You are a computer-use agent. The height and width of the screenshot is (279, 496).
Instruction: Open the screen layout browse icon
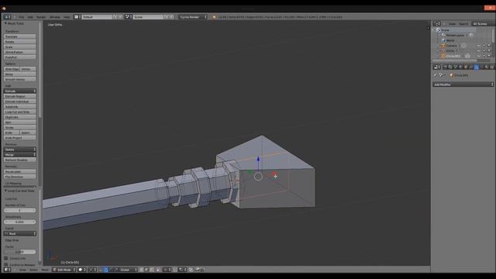click(x=77, y=17)
